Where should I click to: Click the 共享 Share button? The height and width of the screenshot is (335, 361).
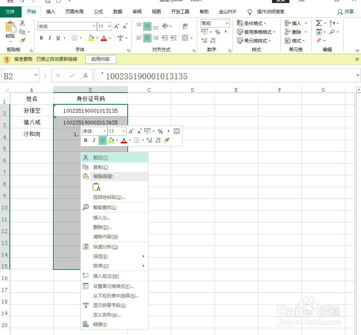tap(346, 11)
